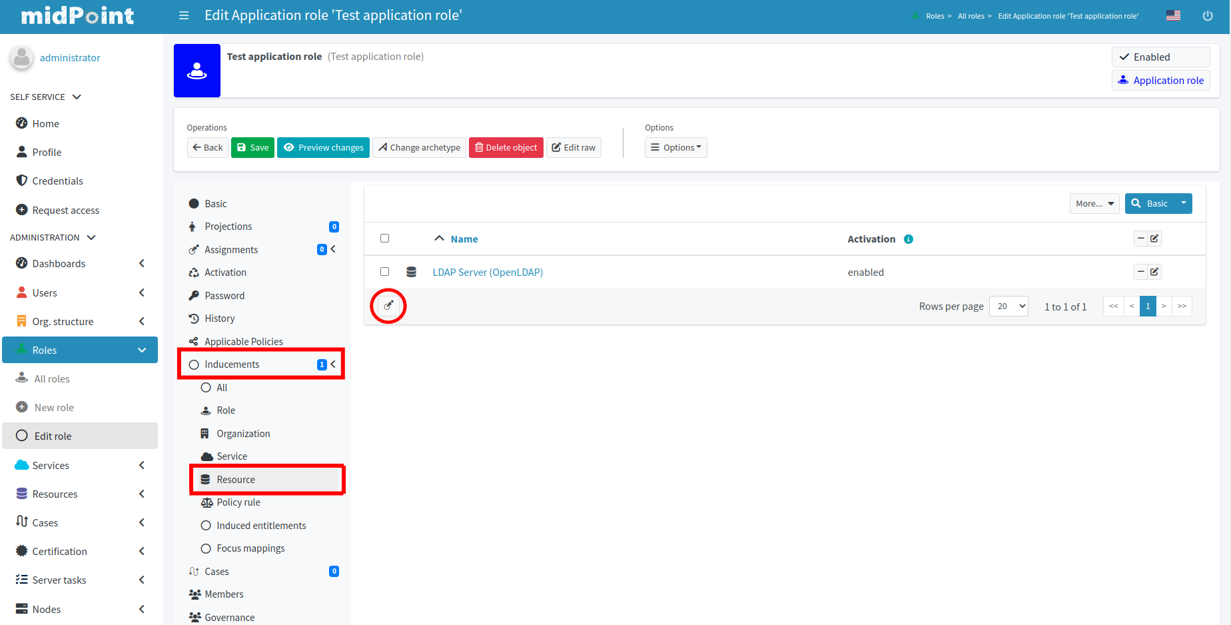Toggle the select-all header checkbox
Image resolution: width=1231 pixels, height=625 pixels.
pos(384,239)
